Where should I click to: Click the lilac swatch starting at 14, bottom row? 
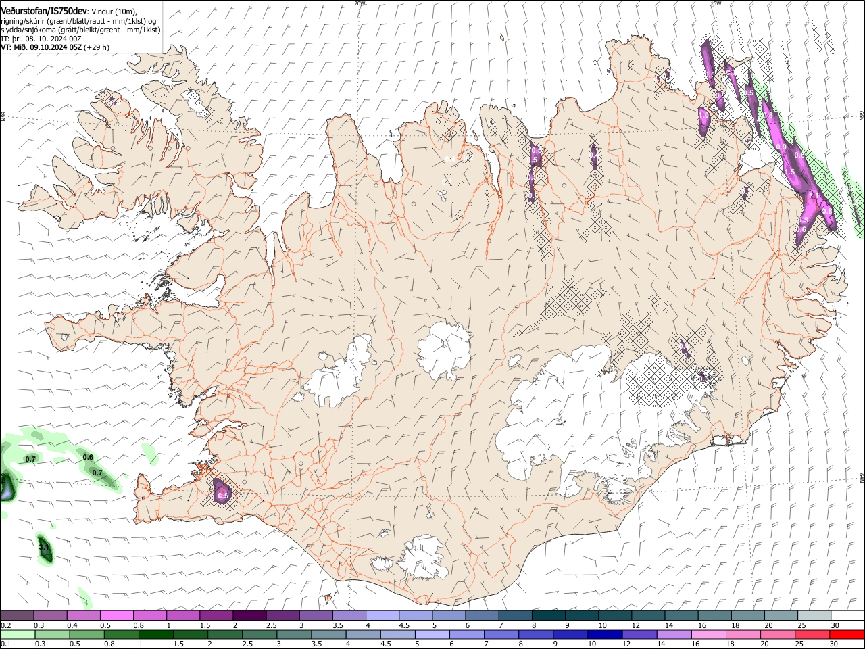pos(674,635)
